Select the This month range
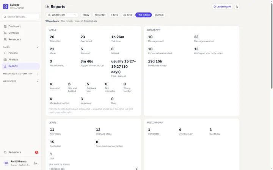The width and height of the screenshot is (273, 170). click(143, 15)
